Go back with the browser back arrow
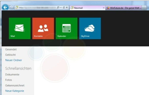 tap(5, 7)
